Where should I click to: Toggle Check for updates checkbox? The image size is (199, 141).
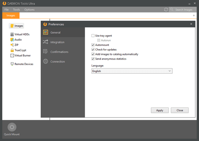[93, 49]
